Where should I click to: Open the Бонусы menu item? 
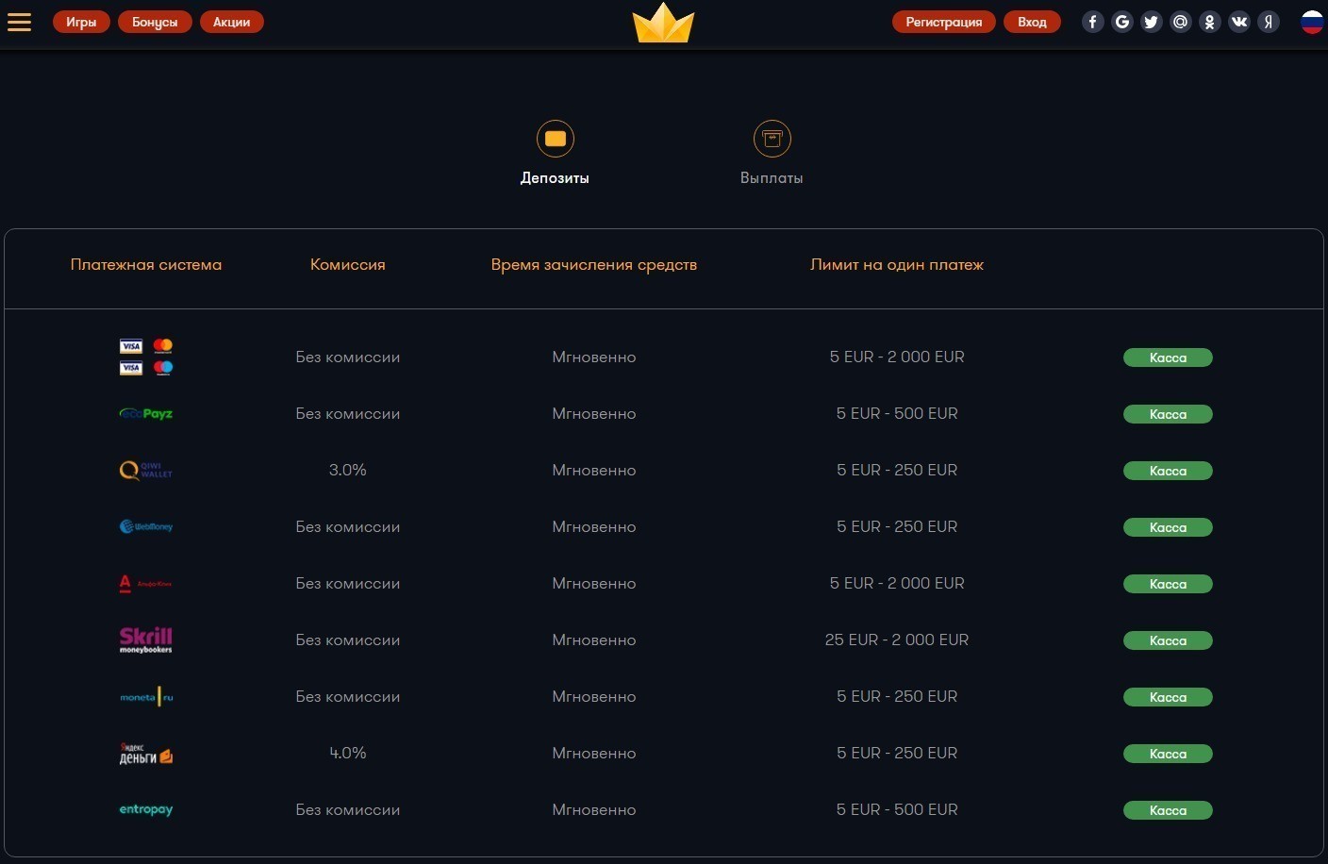(155, 22)
